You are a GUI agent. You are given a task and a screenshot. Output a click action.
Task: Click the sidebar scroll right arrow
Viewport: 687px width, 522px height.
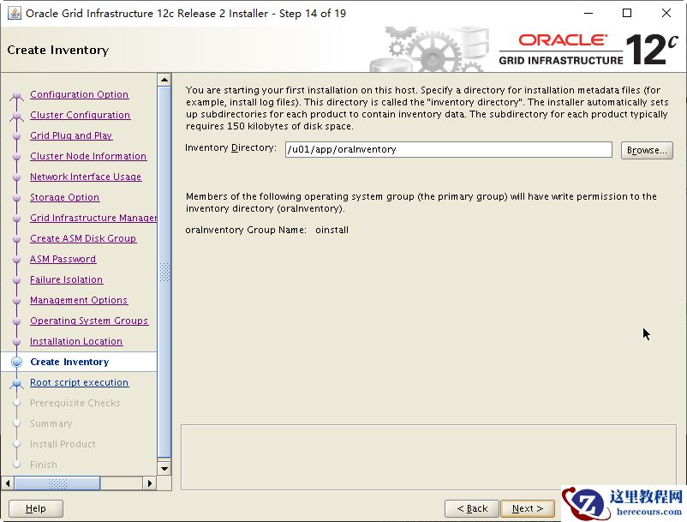click(x=150, y=483)
